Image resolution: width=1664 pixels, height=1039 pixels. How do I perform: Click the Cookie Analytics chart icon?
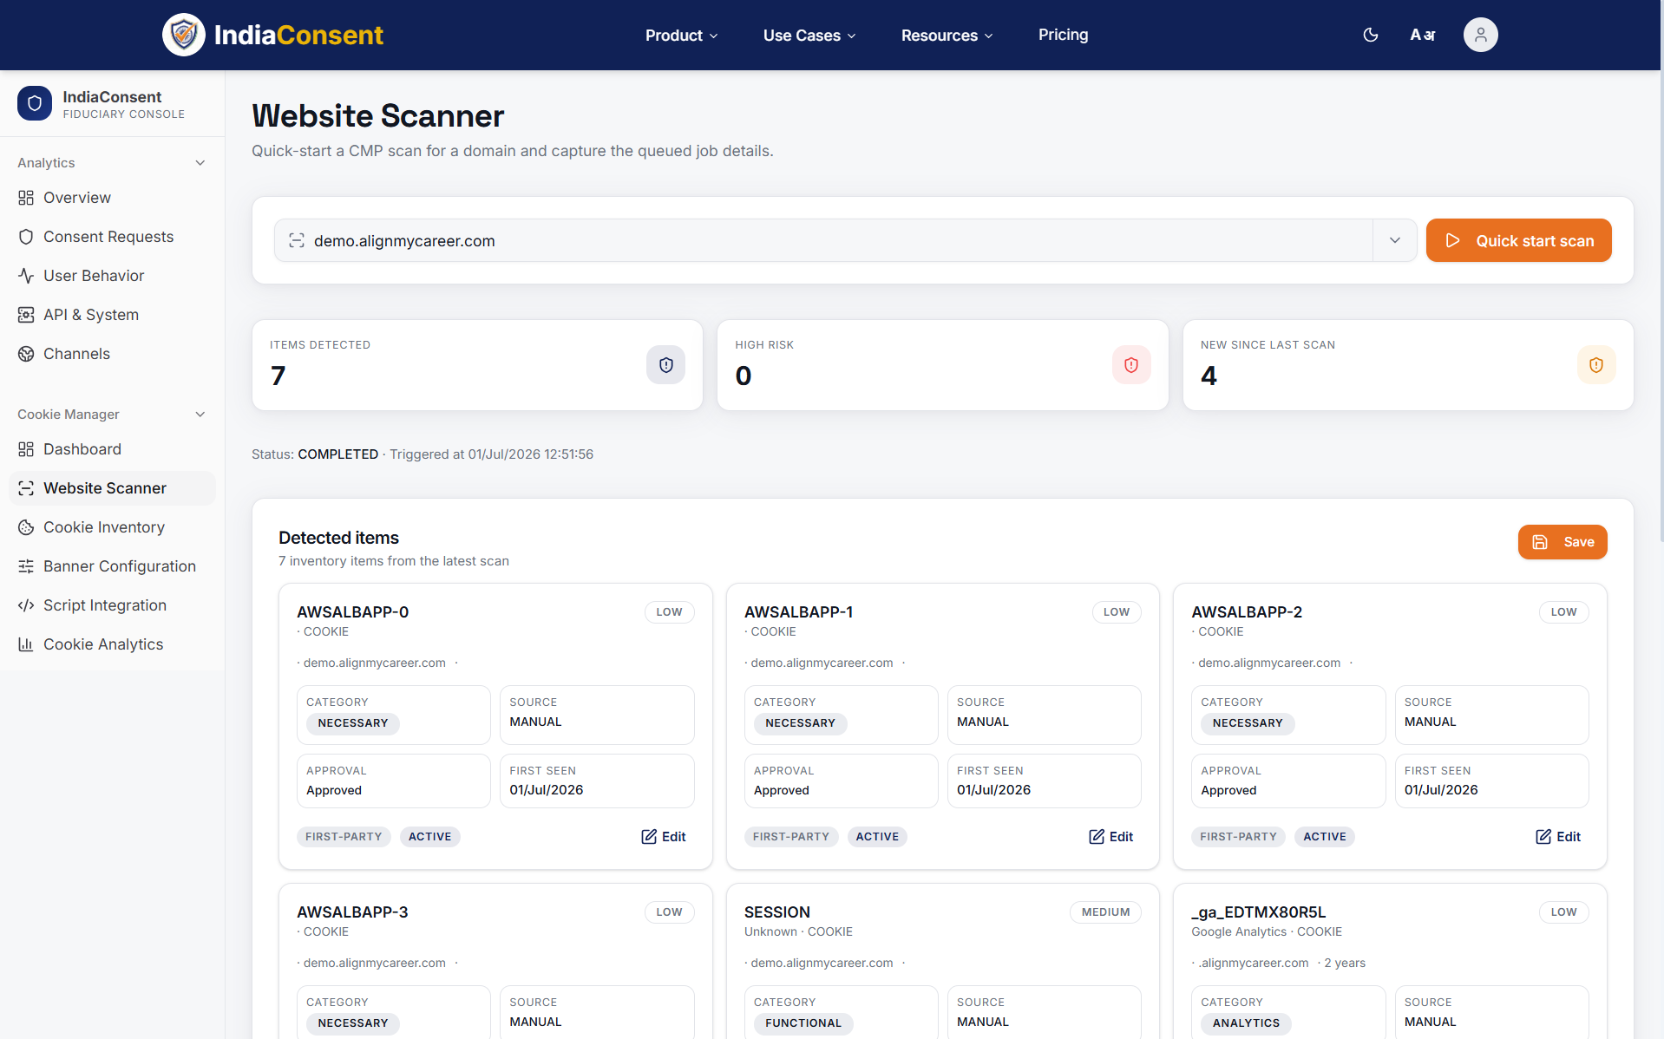point(26,644)
